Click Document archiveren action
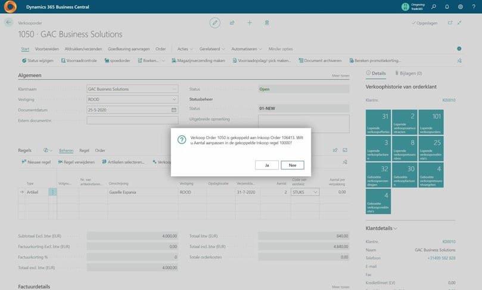Screen dimensions: 482x290 tap(320, 61)
